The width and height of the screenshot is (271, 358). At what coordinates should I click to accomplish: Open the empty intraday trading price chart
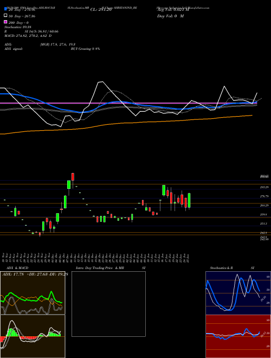[108, 304]
